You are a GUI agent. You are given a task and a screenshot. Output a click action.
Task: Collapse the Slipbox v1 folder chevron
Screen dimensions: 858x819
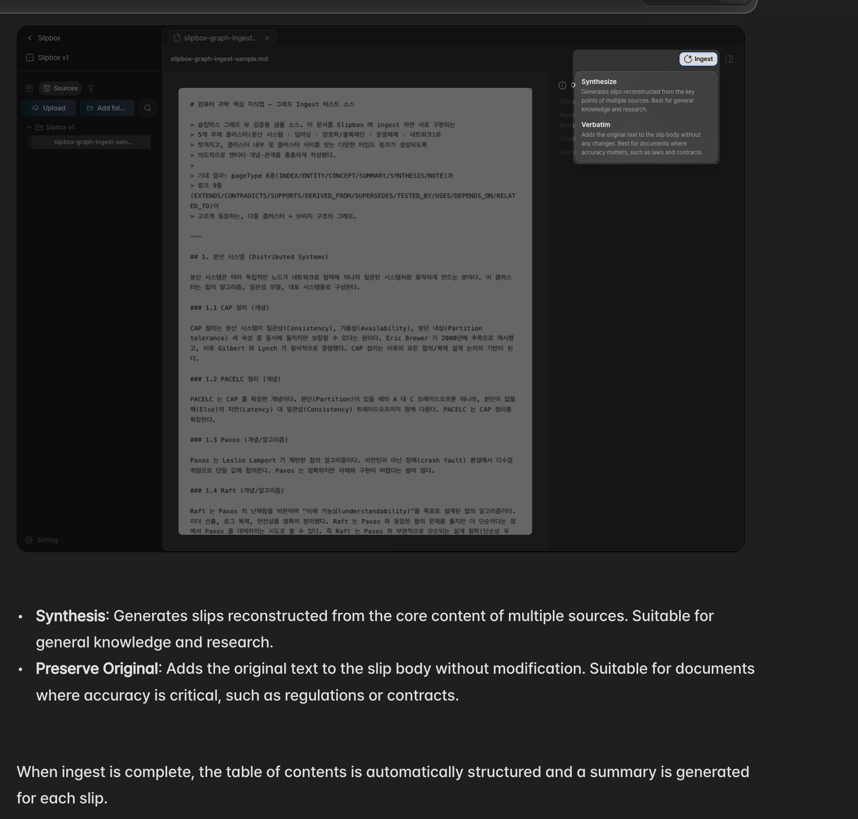[x=29, y=127]
